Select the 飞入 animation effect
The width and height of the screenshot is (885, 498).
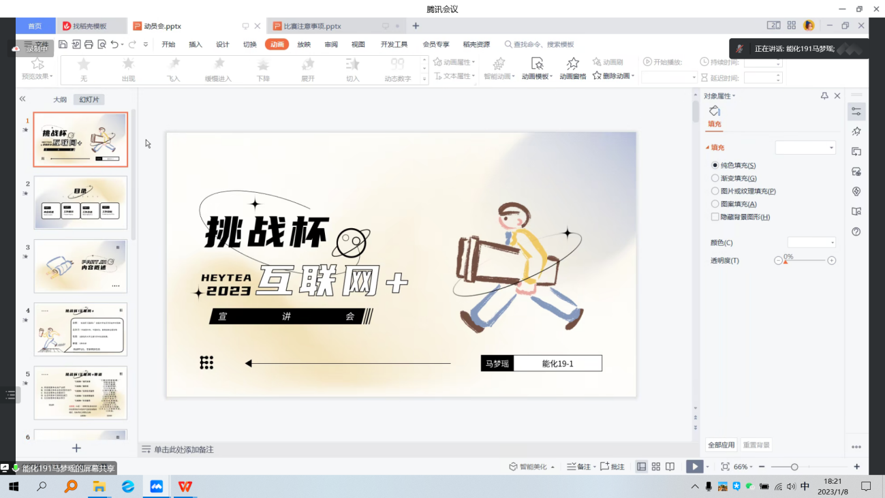click(174, 69)
